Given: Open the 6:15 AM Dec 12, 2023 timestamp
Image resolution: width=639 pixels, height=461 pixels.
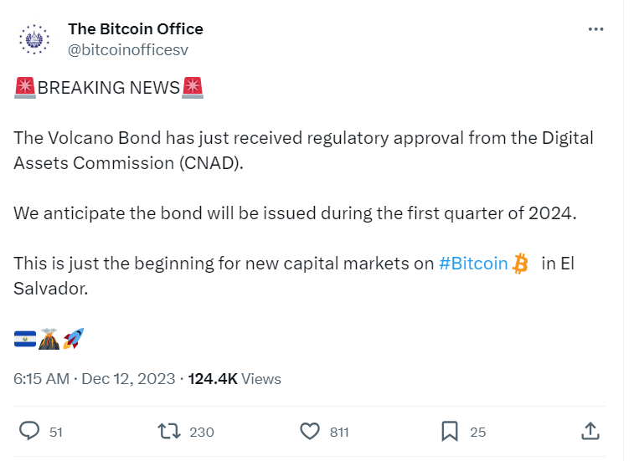Looking at the screenshot, I should (x=94, y=379).
